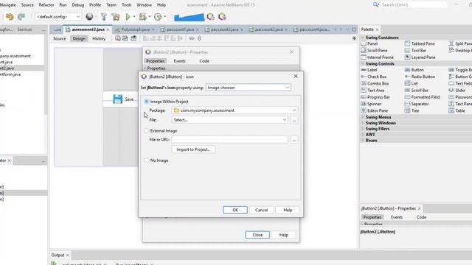Open Events tab in jButton2 Properties dialog

pos(179,61)
